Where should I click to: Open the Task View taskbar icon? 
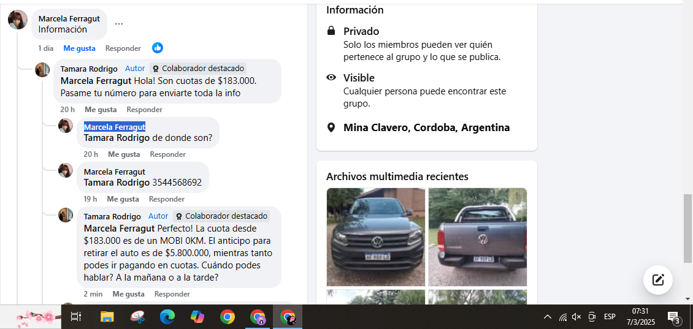point(76,317)
